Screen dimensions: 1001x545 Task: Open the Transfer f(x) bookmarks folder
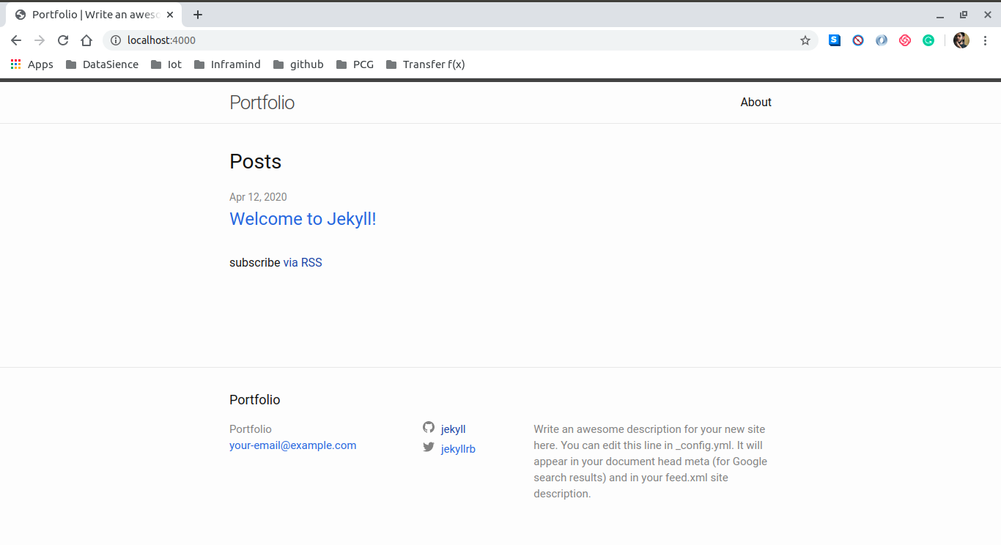[x=425, y=64]
